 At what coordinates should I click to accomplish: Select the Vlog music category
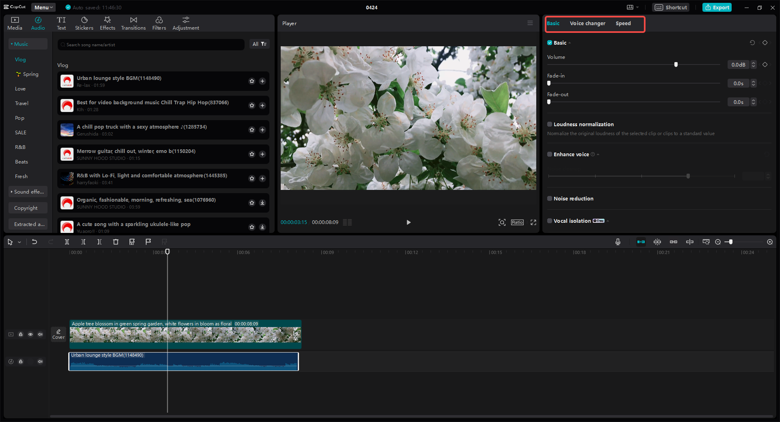(20, 60)
